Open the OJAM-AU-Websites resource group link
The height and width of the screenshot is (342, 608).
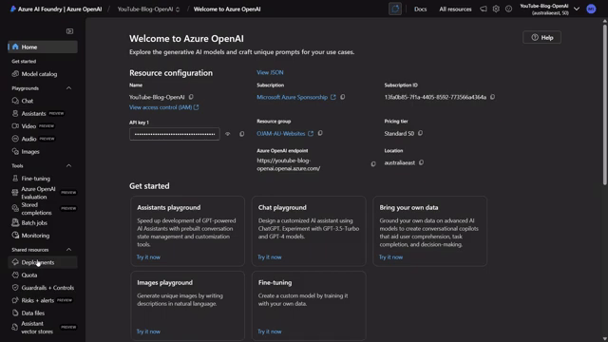click(x=281, y=133)
